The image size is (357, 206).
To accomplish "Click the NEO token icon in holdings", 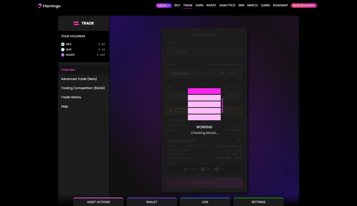I will [63, 44].
